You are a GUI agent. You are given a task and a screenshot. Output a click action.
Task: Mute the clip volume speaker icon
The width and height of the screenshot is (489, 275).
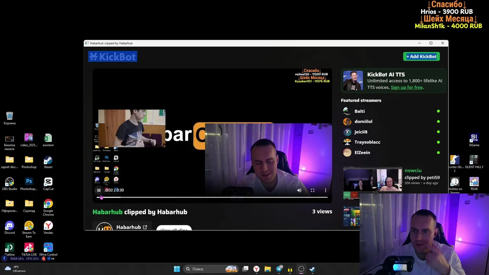(x=299, y=190)
